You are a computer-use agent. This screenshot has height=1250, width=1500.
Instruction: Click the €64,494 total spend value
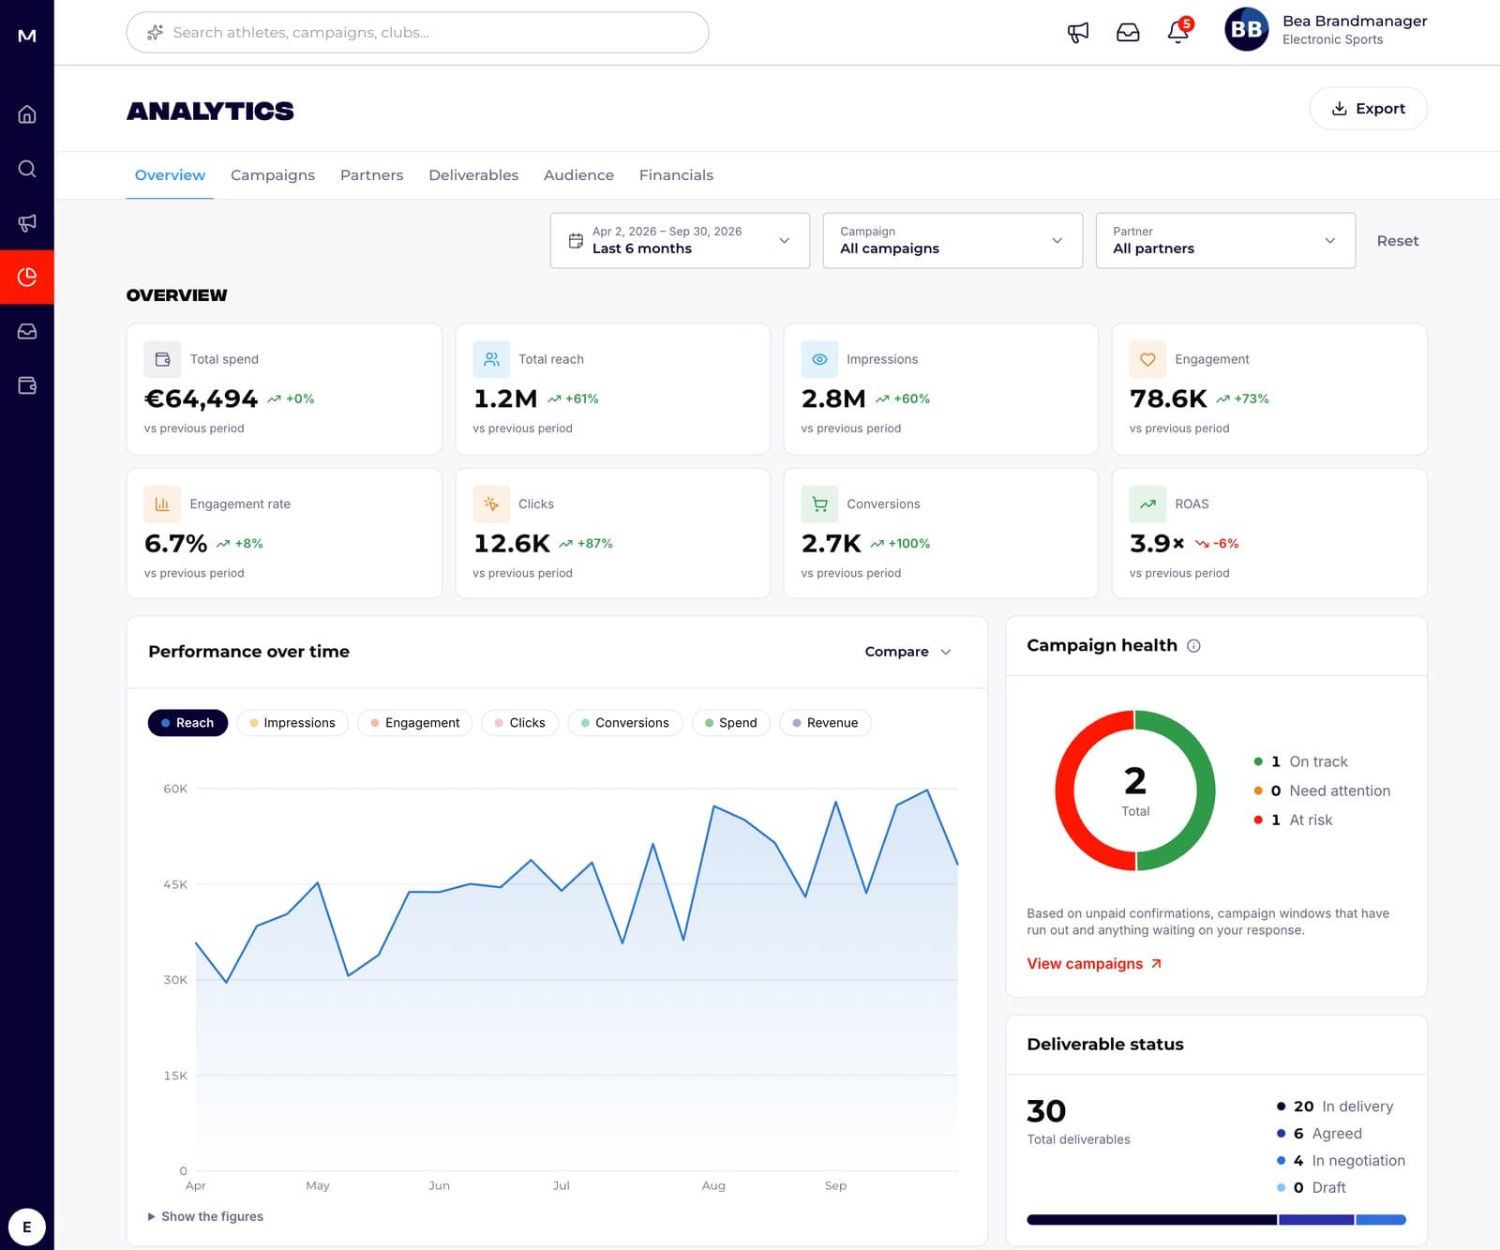point(201,399)
